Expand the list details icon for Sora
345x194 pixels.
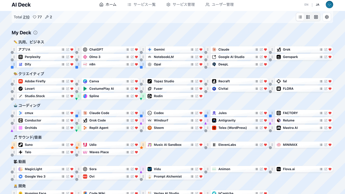coord(128,169)
